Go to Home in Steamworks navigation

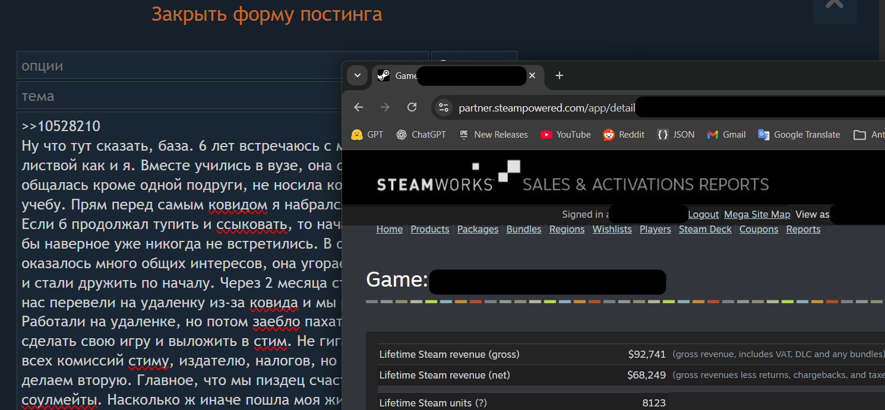coord(390,229)
